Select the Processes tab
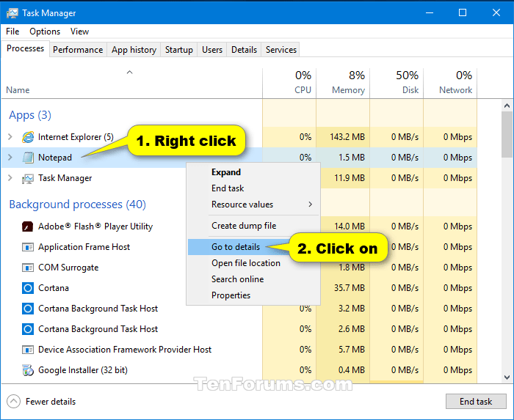 25,48
